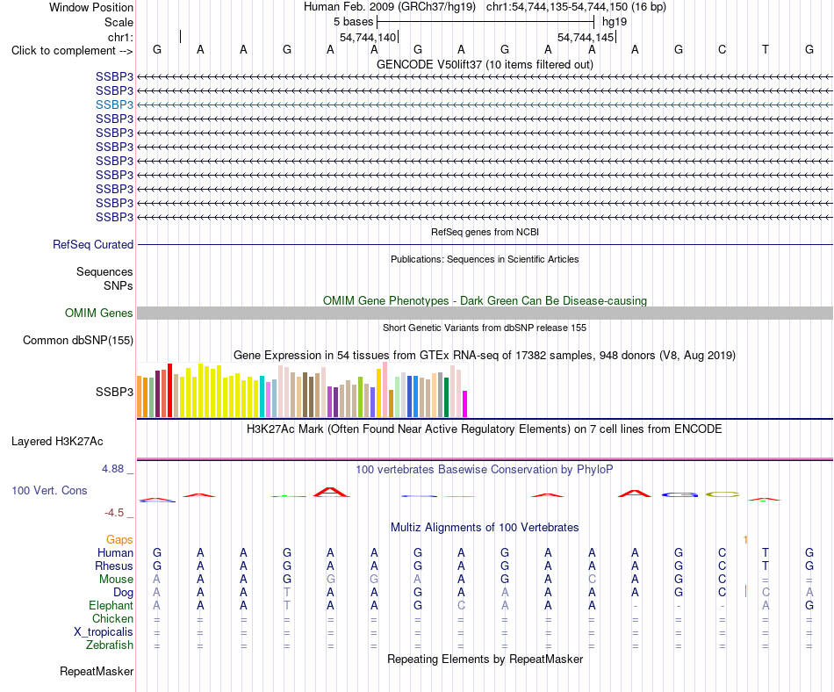Click "Click to complement -->" to flip bases
Viewport: 834px width, 692px height.
72,51
